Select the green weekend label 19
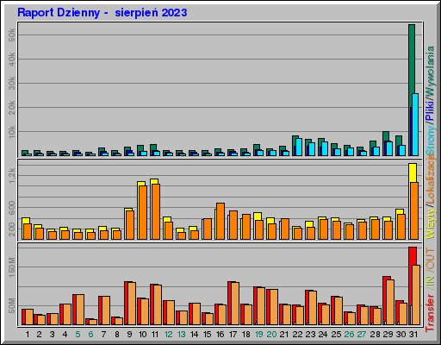 coord(258,335)
